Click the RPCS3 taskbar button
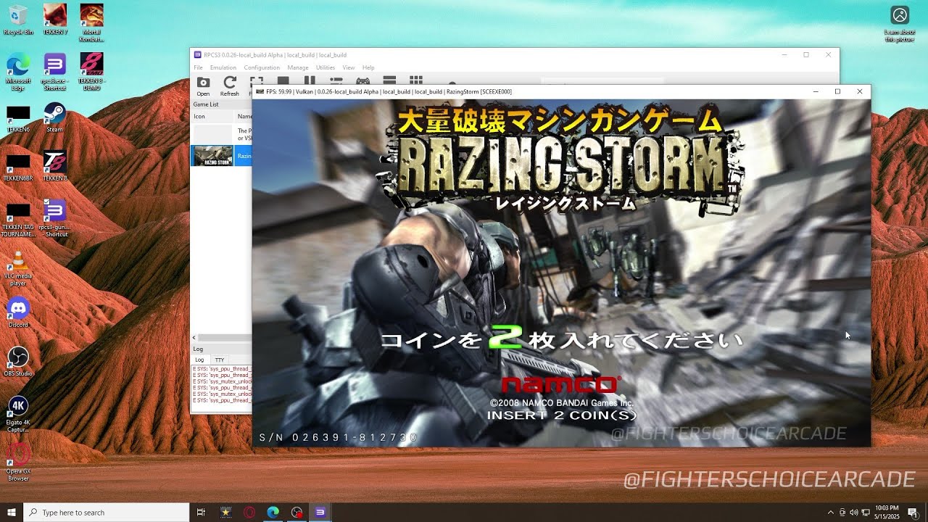Viewport: 928px width, 522px height. 320,512
